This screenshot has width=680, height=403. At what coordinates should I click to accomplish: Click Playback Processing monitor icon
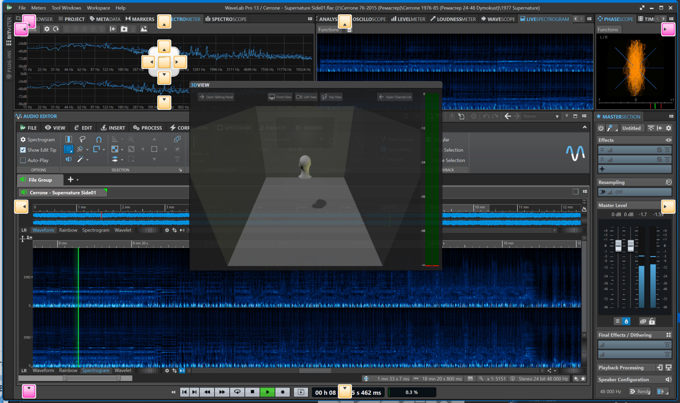tap(669, 367)
